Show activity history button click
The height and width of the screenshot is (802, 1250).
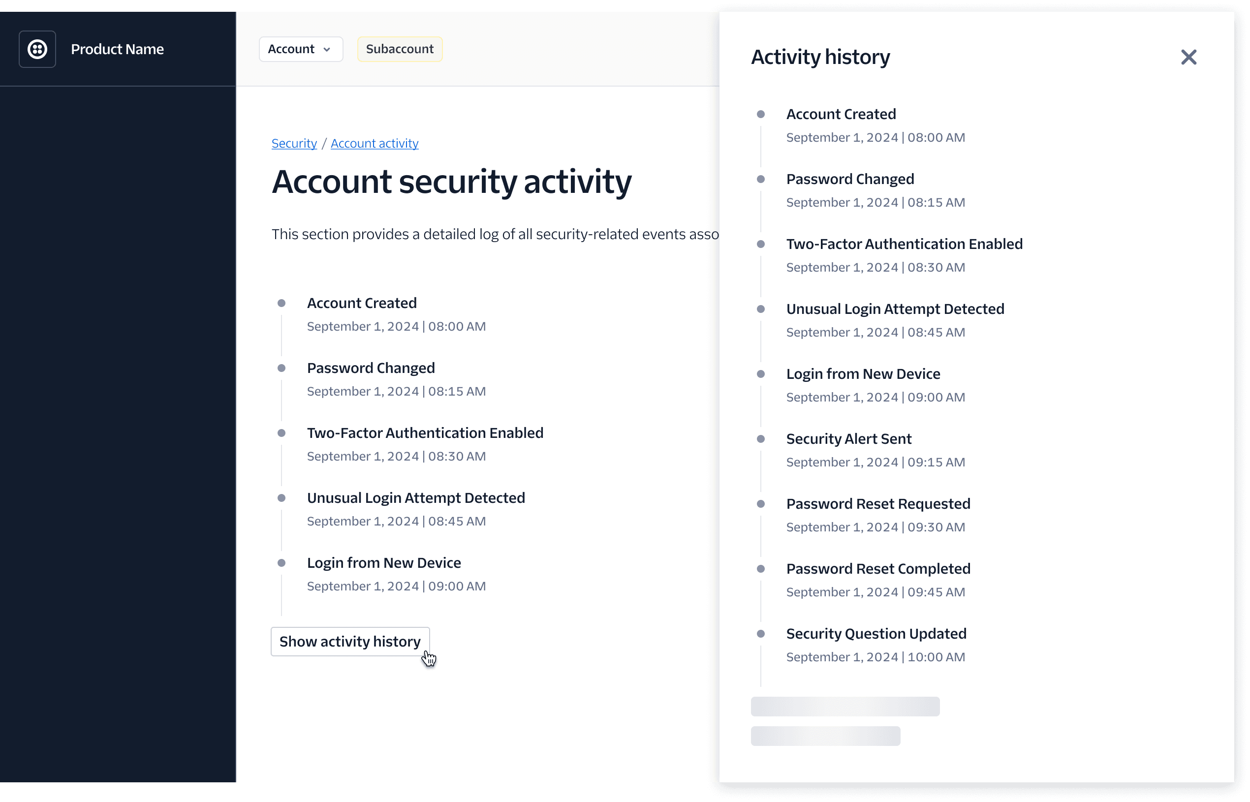[350, 641]
